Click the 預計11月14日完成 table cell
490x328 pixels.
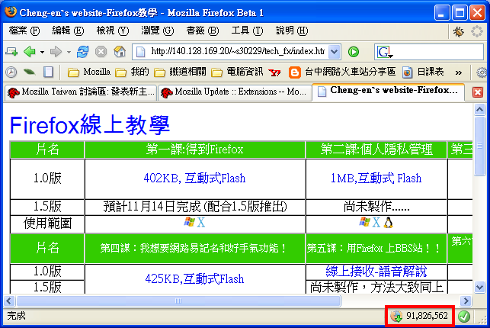tap(195, 207)
